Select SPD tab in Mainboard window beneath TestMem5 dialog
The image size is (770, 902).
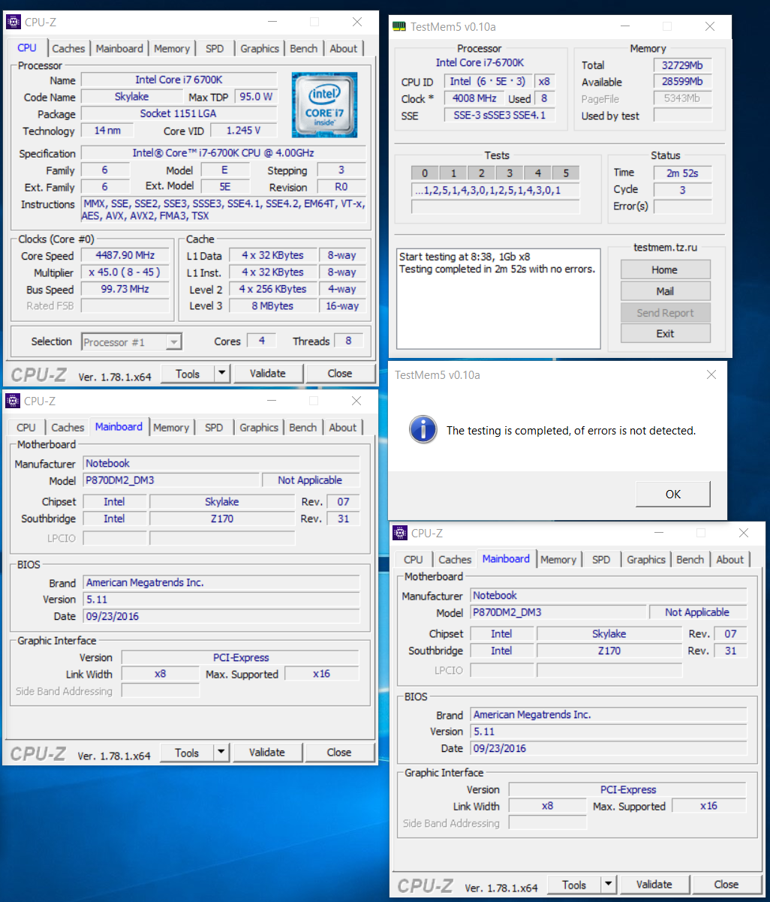point(601,560)
